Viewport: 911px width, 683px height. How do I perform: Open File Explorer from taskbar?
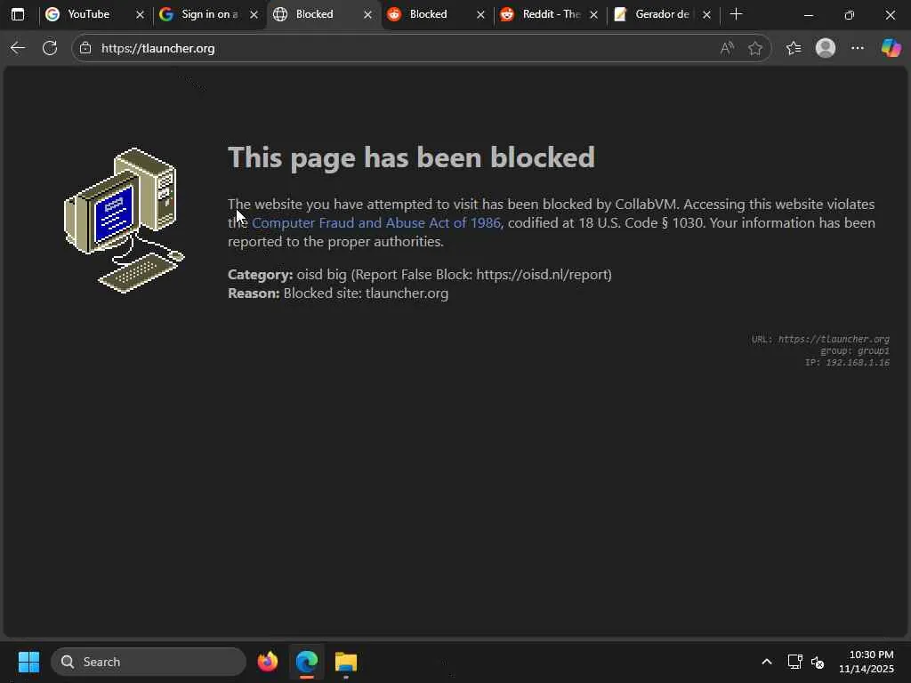pyautogui.click(x=346, y=662)
